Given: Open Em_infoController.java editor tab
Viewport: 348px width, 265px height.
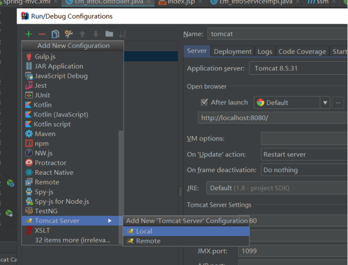Looking at the screenshot, I should pyautogui.click(x=109, y=2).
